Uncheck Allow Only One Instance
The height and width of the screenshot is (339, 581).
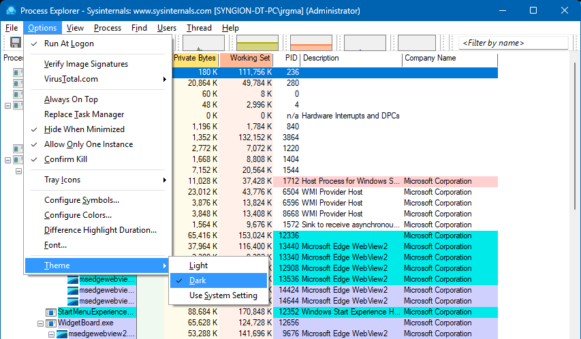point(98,144)
